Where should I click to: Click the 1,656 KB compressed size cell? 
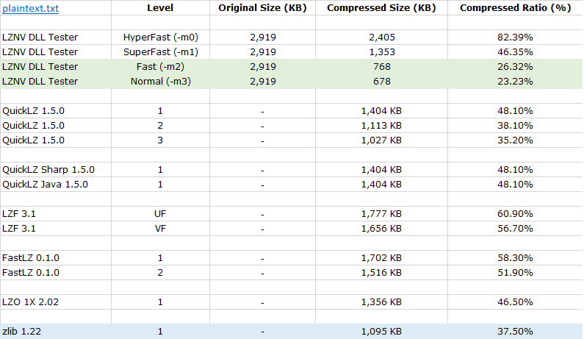click(x=381, y=228)
